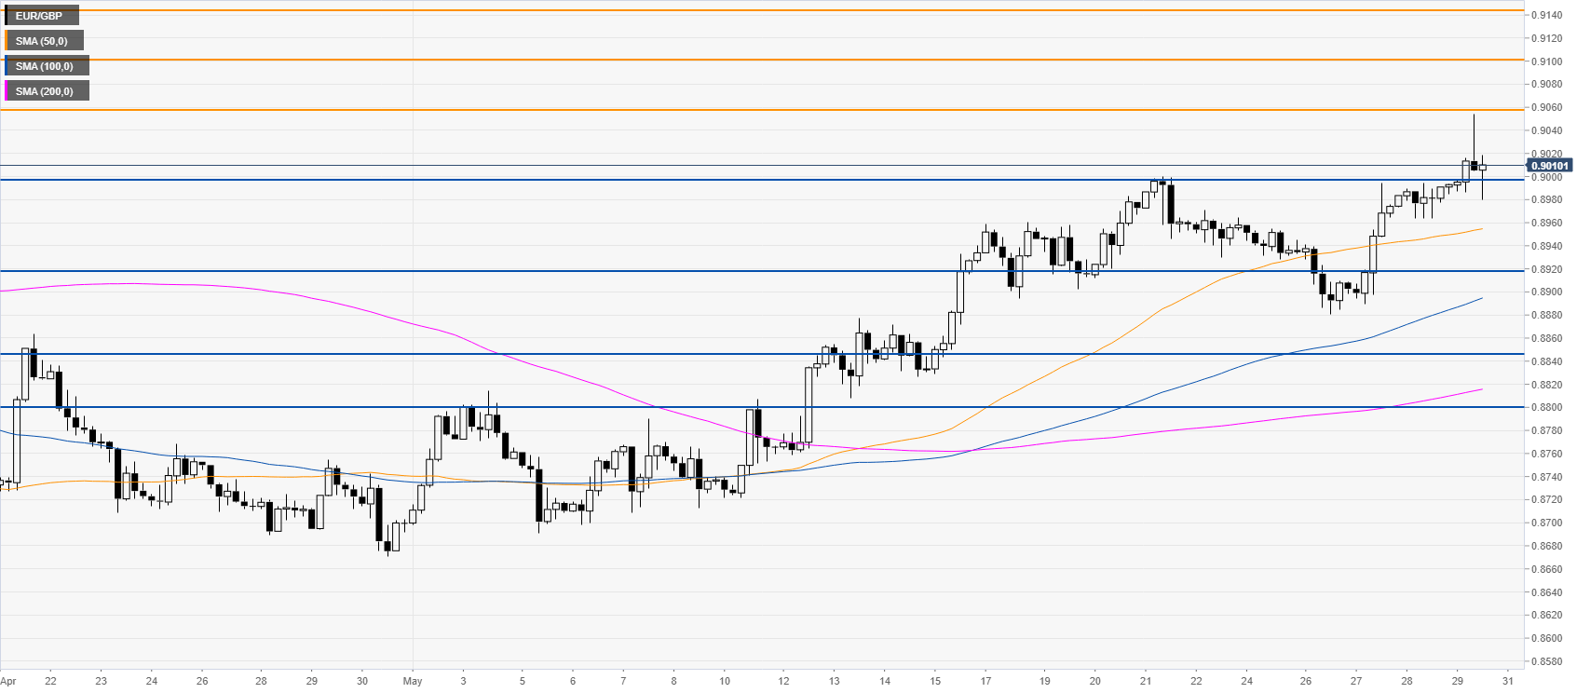The image size is (1590, 693).
Task: Click the Apr date label on time axis
Action: click(x=8, y=681)
